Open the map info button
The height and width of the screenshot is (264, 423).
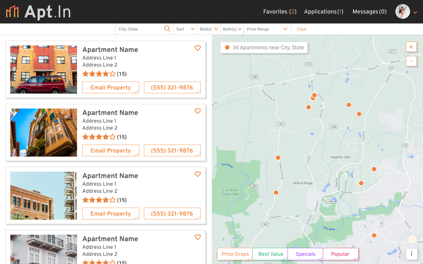tap(412, 254)
